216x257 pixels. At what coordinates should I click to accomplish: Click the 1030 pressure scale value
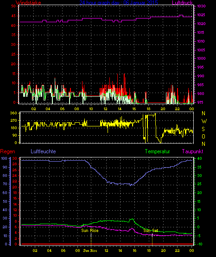(x=201, y=6)
